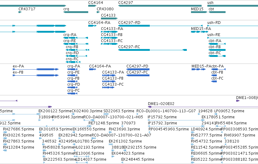Image resolution: width=258 pixels, height=164 pixels.
Task: Select protein CG4297-PD
Action: pyautogui.click(x=138, y=69)
